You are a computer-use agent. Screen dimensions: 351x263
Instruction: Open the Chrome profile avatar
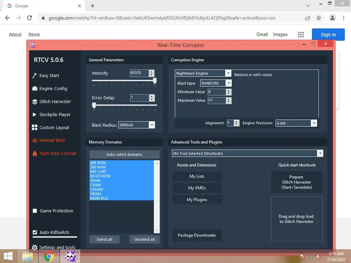click(332, 18)
